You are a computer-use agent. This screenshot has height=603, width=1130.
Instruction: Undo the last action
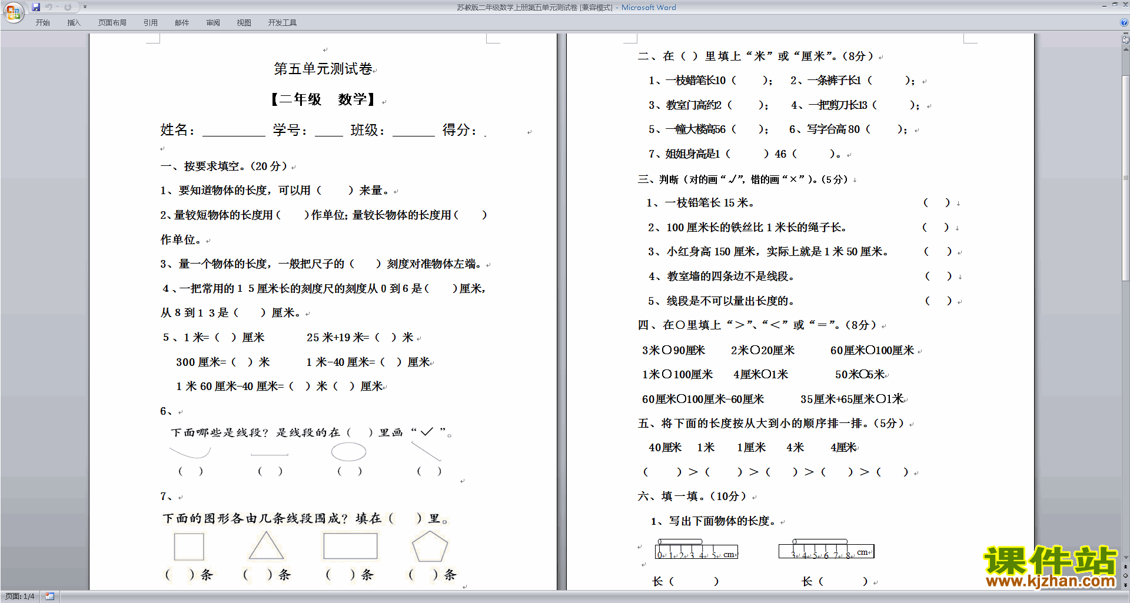[49, 7]
